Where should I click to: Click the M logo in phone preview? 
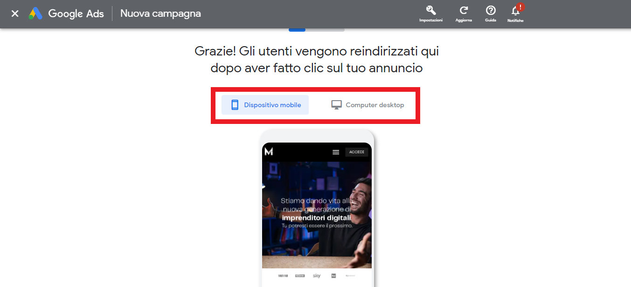(x=269, y=151)
